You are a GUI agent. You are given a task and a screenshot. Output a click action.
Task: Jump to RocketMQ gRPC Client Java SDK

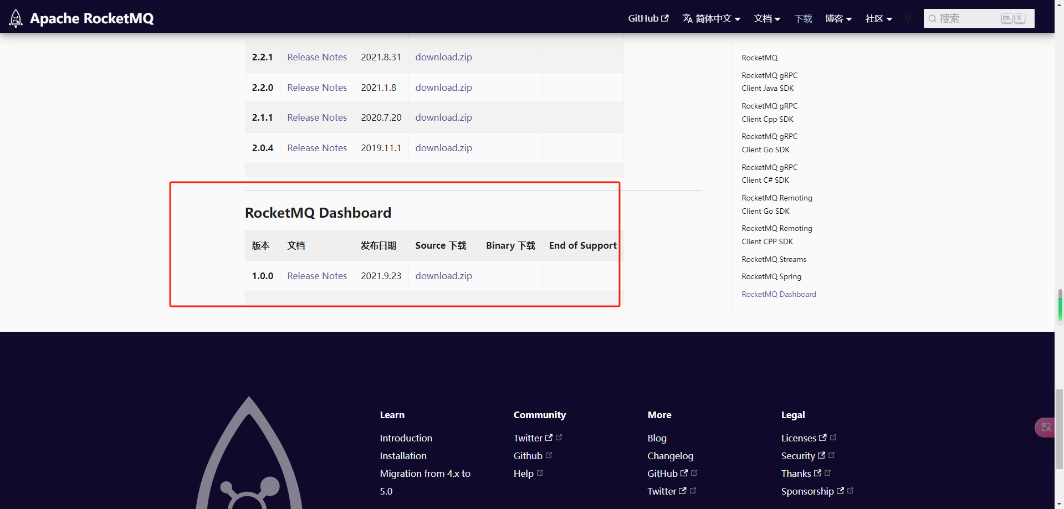tap(770, 82)
